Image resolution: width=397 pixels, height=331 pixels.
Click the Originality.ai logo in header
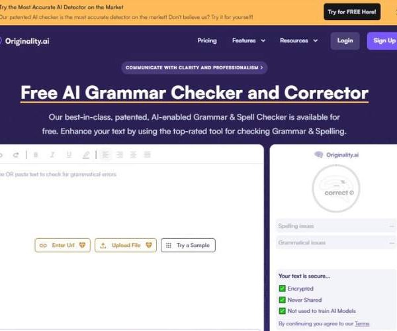25,41
